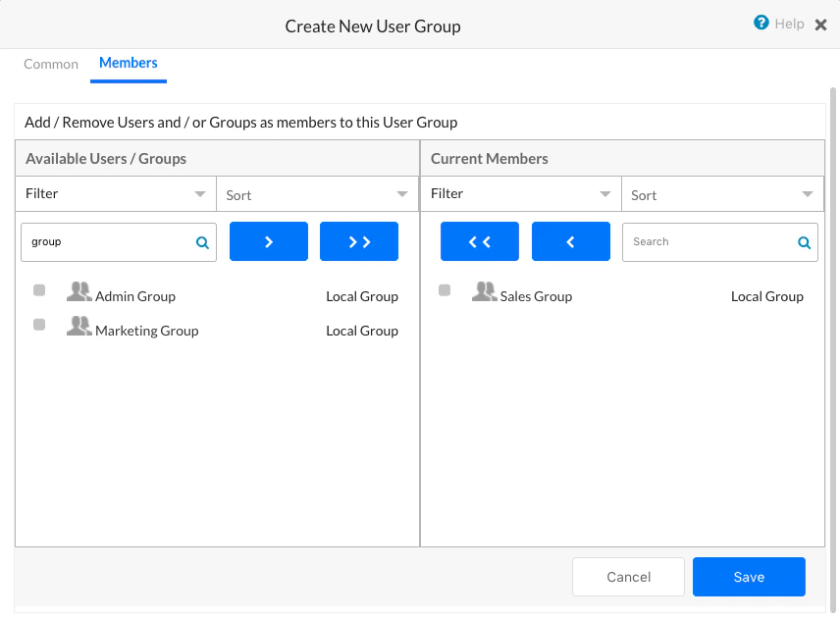Click the group icon next to Admin Group

tap(79, 294)
